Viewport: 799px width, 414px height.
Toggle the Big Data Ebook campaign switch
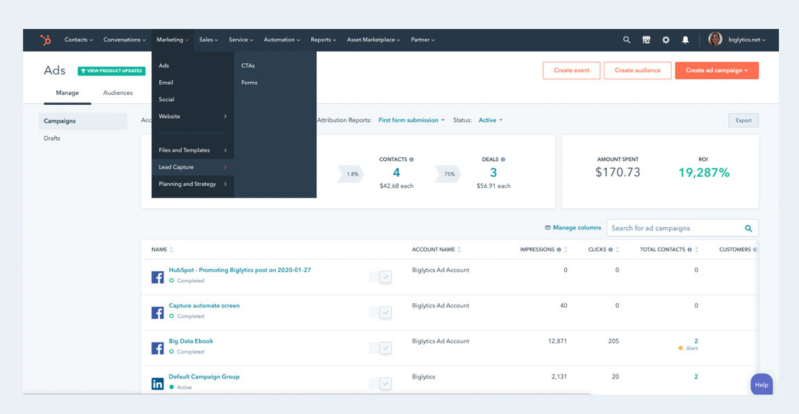click(x=381, y=347)
